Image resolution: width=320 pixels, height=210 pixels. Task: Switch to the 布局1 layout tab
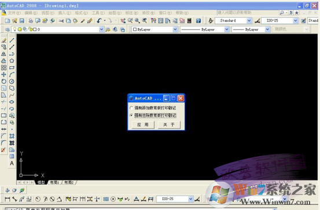(54, 182)
